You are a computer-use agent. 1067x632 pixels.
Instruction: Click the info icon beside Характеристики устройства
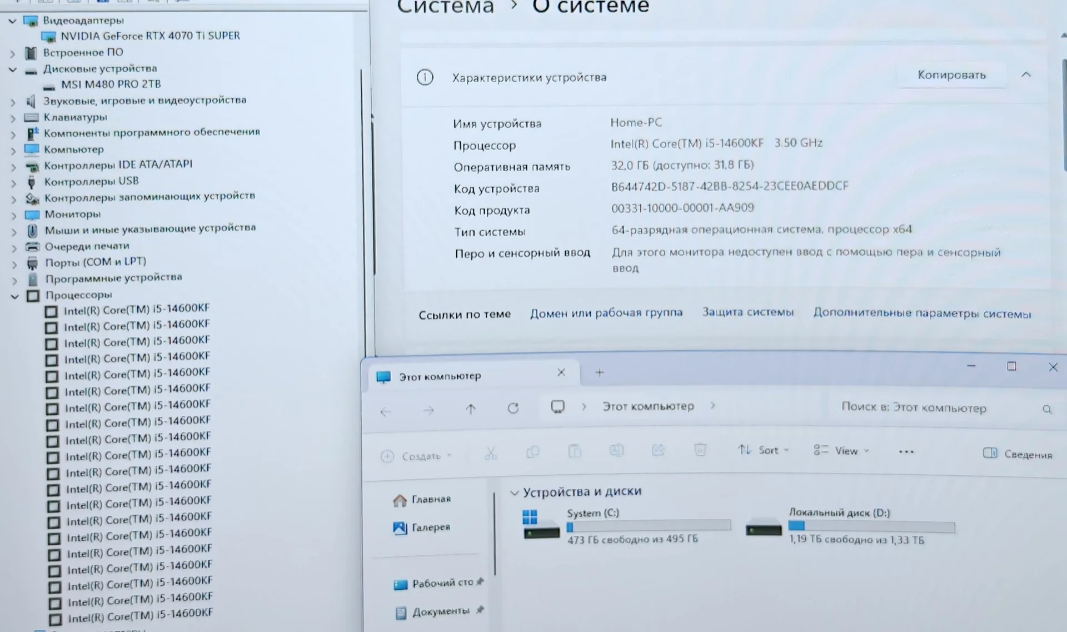425,77
